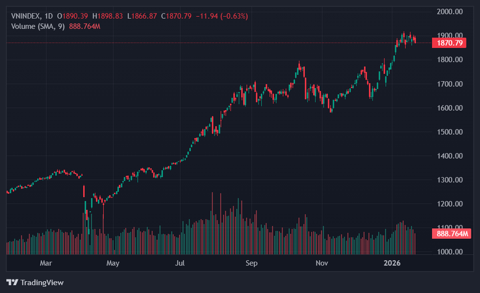The height and width of the screenshot is (293, 480).
Task: Click the 1500.00 price scale label
Action: pyautogui.click(x=450, y=132)
